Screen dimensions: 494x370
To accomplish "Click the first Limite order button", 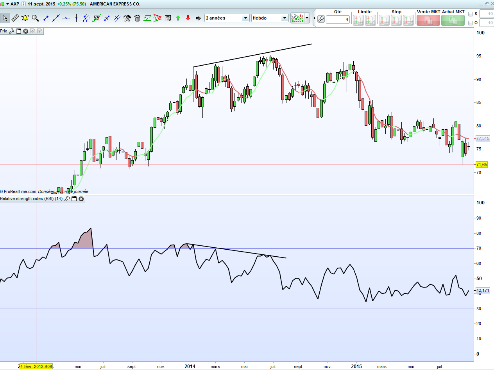I will 358,20.
